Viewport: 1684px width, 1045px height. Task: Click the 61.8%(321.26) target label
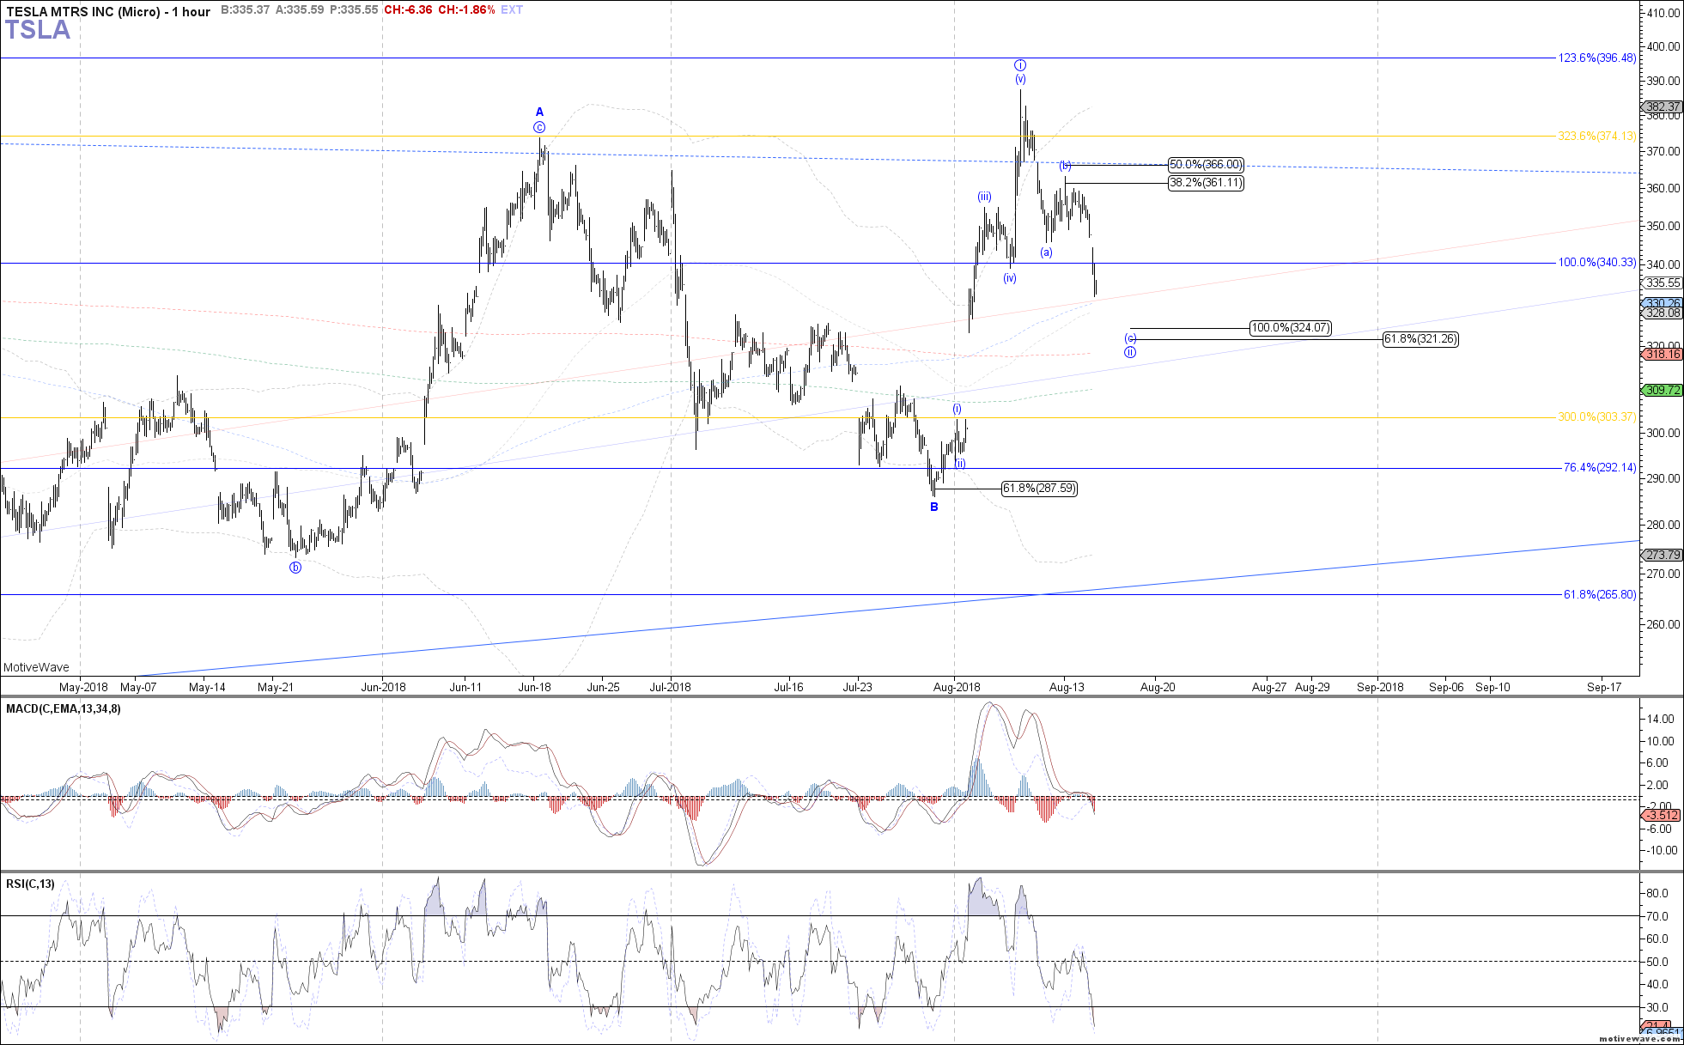[1420, 339]
